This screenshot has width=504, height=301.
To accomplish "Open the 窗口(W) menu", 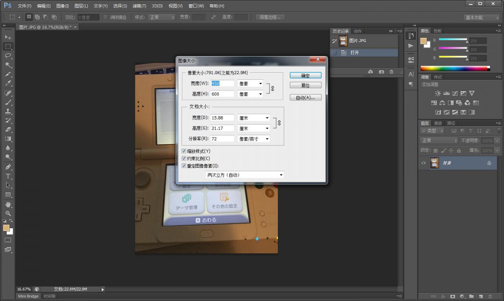I will tap(196, 6).
